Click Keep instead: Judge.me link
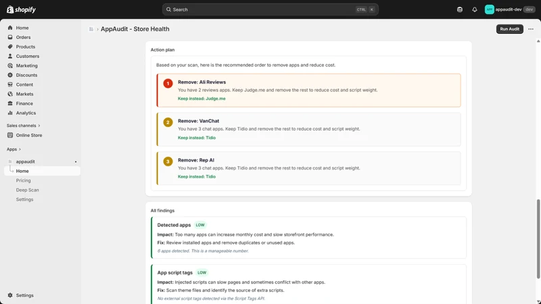Viewport: 541px width, 304px height. (202, 99)
